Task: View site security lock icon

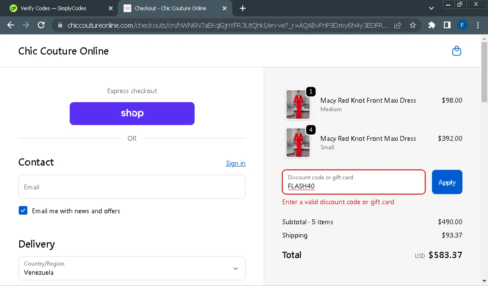Action: tap(60, 25)
